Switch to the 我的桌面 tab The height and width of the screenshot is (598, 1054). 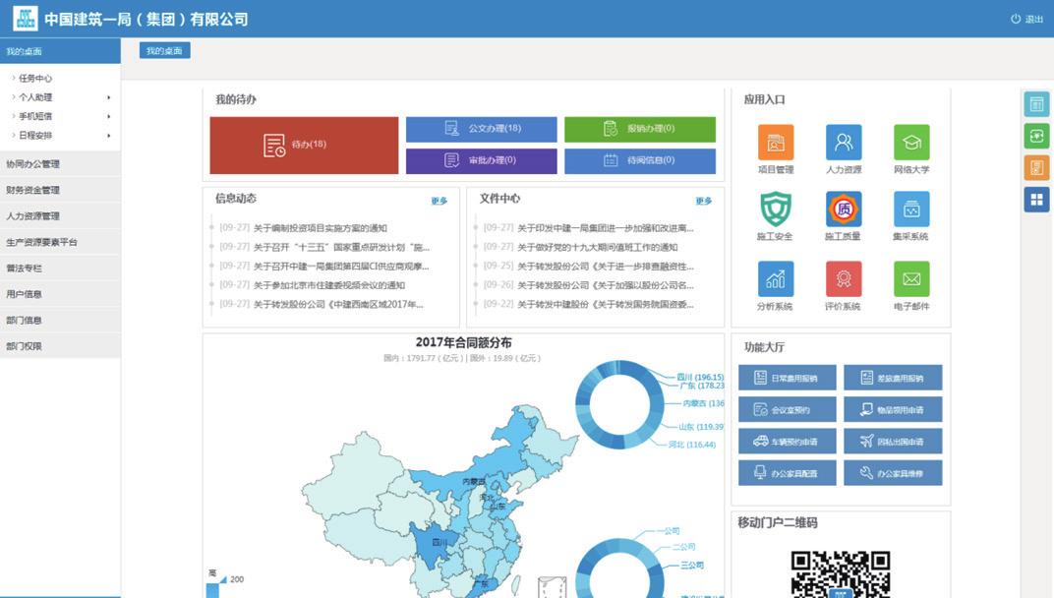click(x=164, y=51)
